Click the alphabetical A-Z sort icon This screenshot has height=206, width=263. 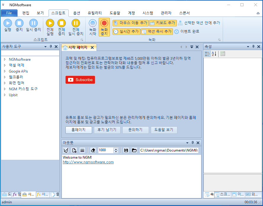[214, 54]
